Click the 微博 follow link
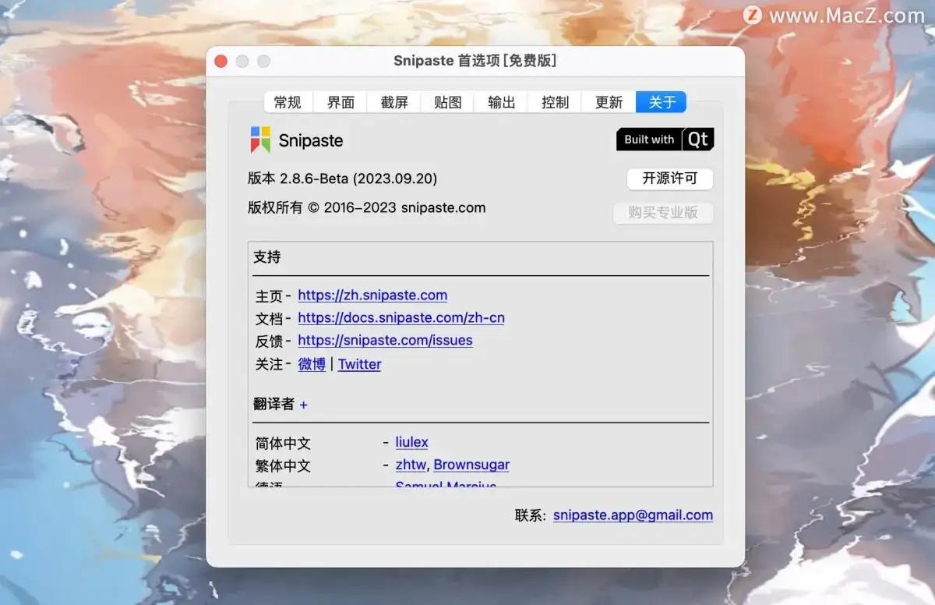The height and width of the screenshot is (605, 935). (x=312, y=364)
